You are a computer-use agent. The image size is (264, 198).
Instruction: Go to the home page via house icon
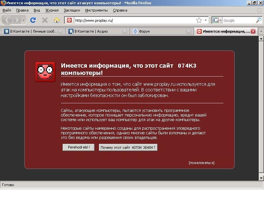57,20
